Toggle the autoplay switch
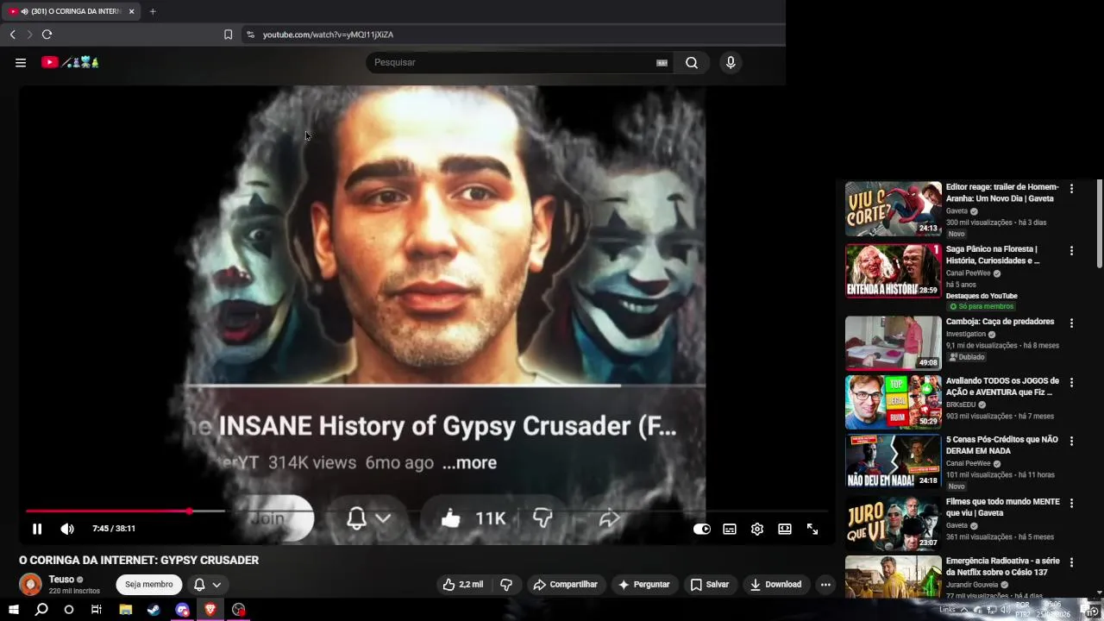This screenshot has height=621, width=1104. click(x=702, y=529)
